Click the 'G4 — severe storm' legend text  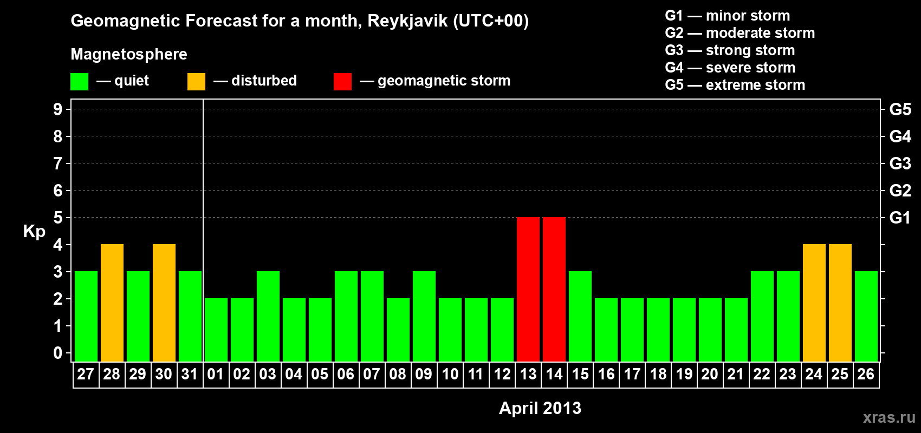point(730,68)
